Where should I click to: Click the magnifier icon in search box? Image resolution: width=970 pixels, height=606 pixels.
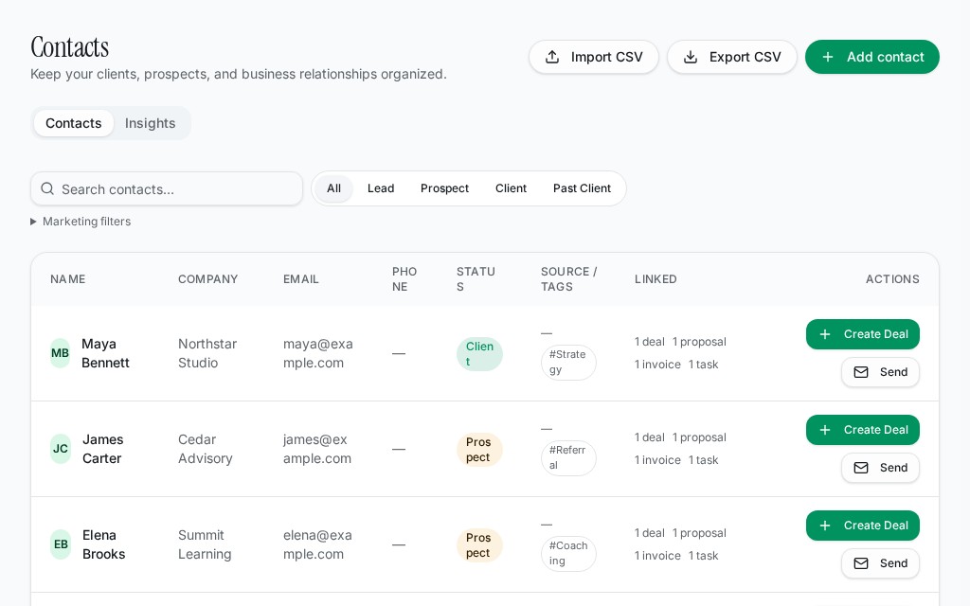coord(47,188)
